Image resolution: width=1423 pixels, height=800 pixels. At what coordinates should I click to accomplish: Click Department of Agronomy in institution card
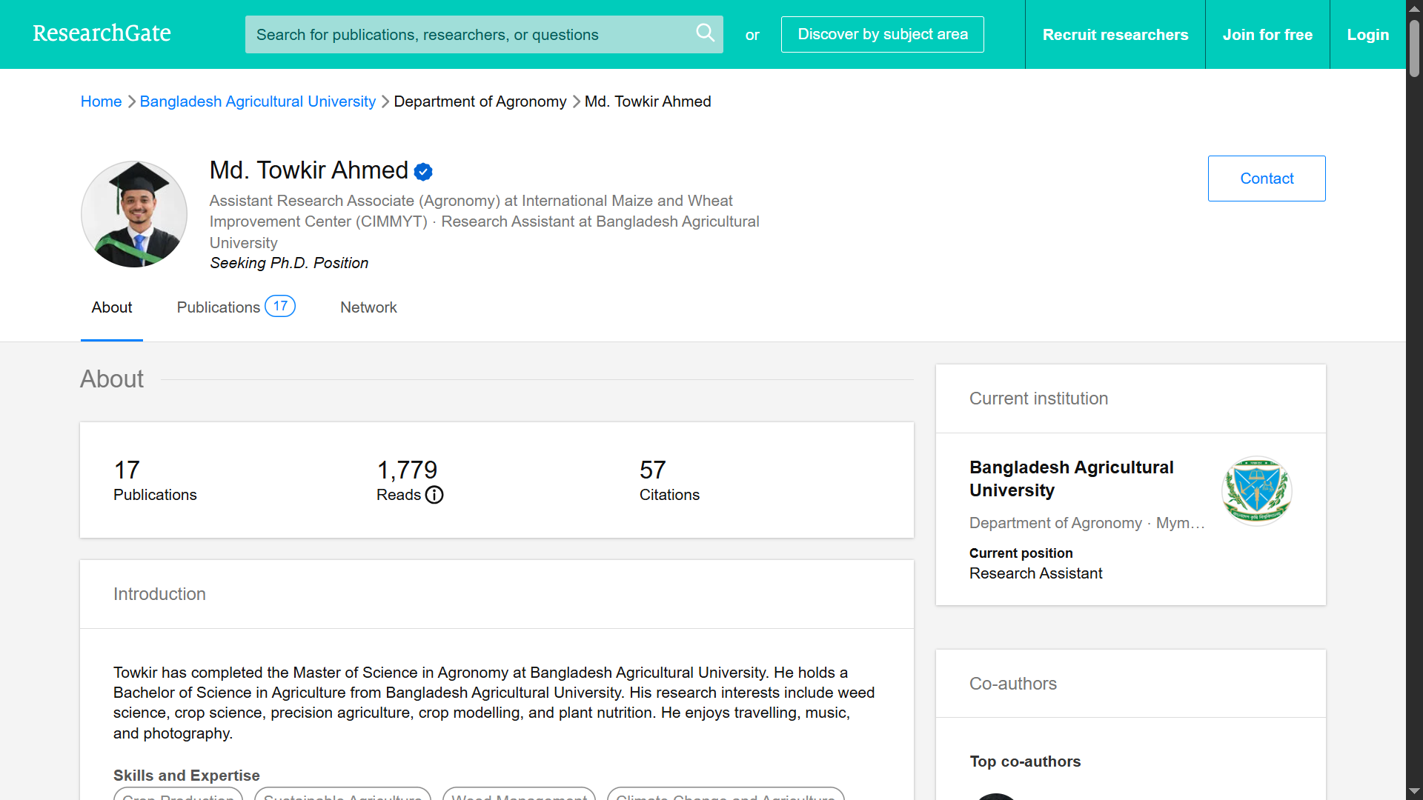(x=1055, y=523)
